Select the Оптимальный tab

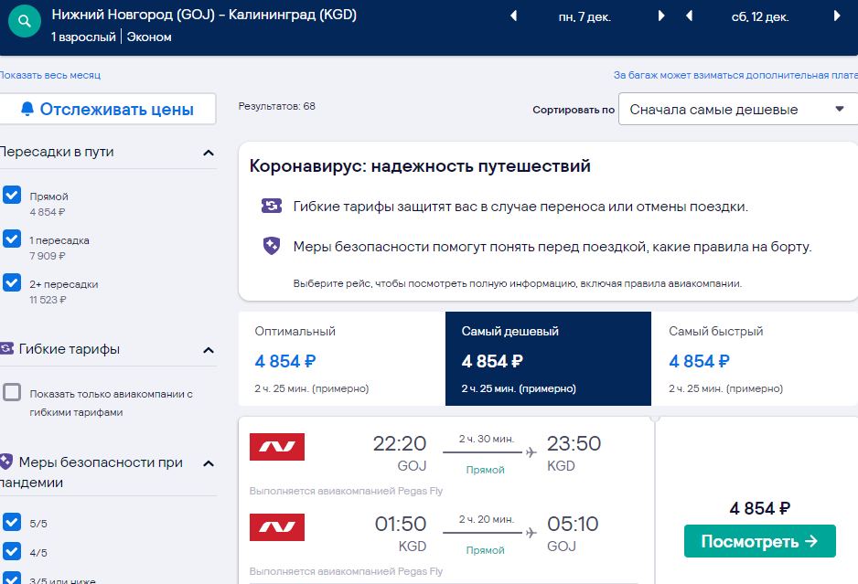(x=342, y=358)
